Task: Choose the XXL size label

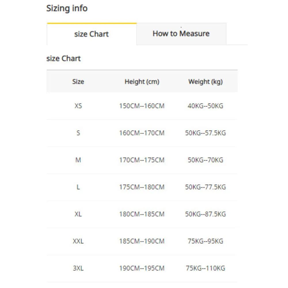Action: [78, 241]
